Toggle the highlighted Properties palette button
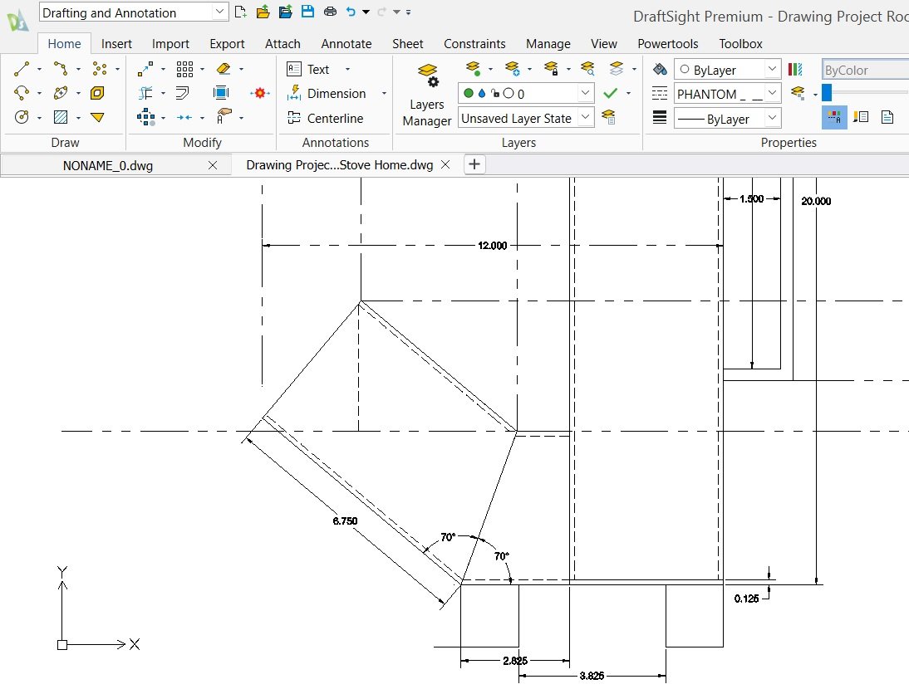The image size is (909, 689). point(834,118)
